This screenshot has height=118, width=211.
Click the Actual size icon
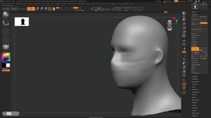tap(184, 28)
